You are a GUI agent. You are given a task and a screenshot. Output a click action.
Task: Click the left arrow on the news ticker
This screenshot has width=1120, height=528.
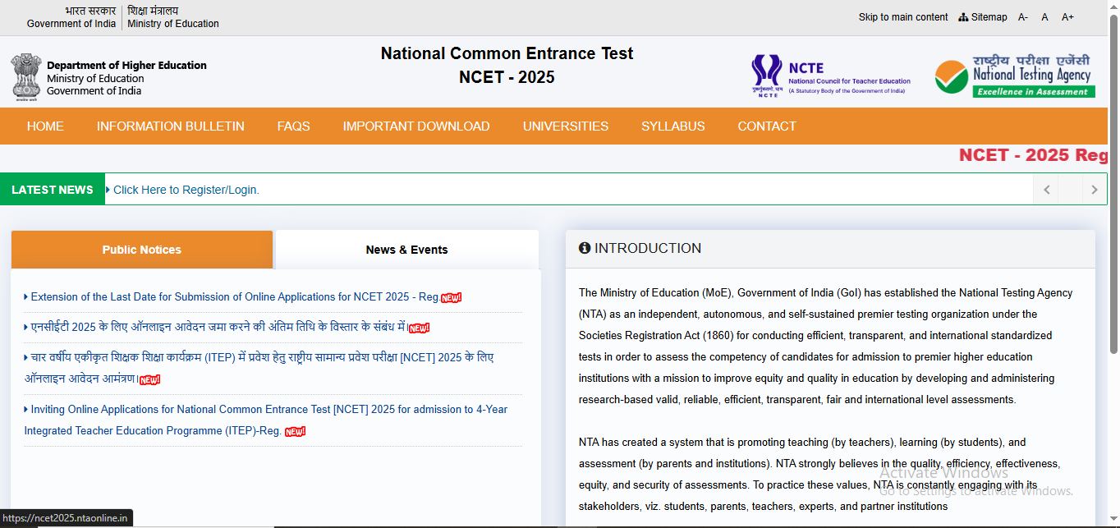point(1046,189)
